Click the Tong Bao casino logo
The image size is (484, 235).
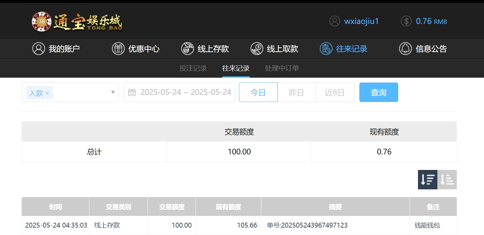pos(77,22)
